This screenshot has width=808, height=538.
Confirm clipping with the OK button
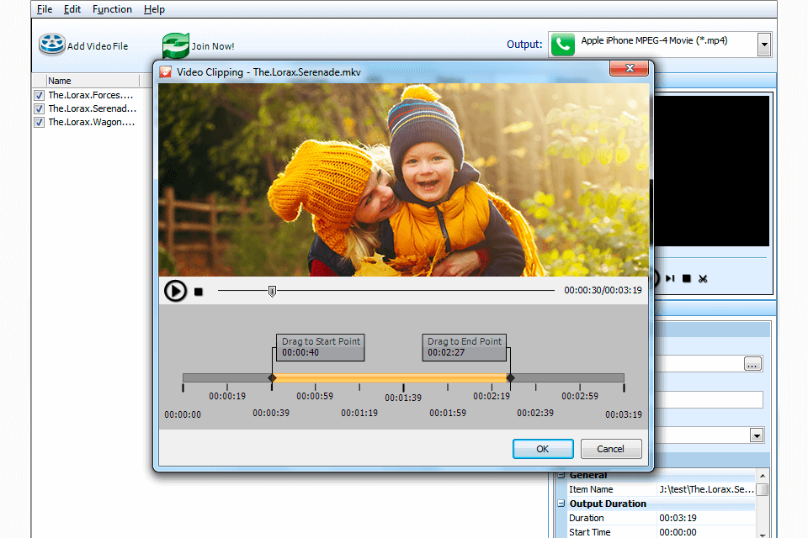(x=543, y=449)
